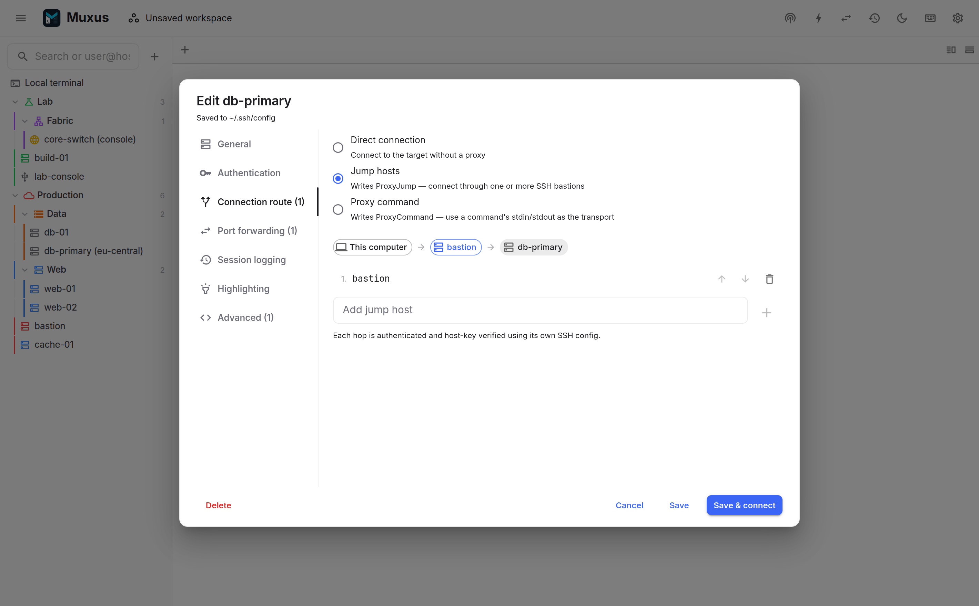Image resolution: width=979 pixels, height=606 pixels.
Task: Open history clock icon in top bar
Action: coord(874,18)
